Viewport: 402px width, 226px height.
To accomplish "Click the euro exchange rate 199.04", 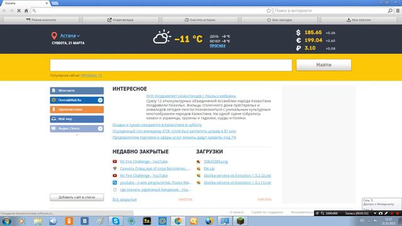I will (313, 40).
